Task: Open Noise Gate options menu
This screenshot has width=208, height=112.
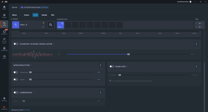Action: click(196, 66)
